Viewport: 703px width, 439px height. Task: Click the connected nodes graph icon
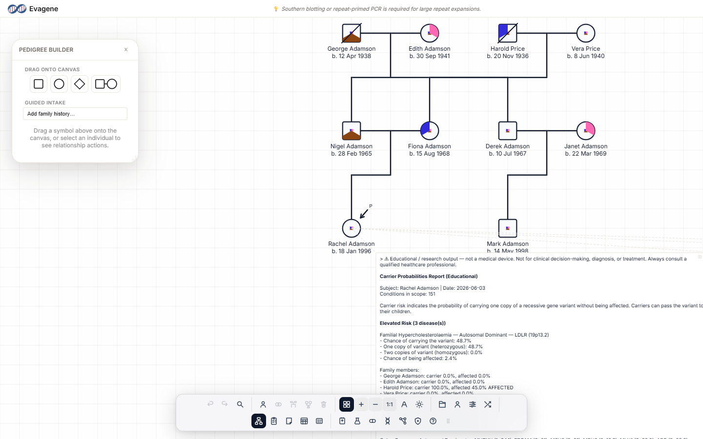point(403,421)
